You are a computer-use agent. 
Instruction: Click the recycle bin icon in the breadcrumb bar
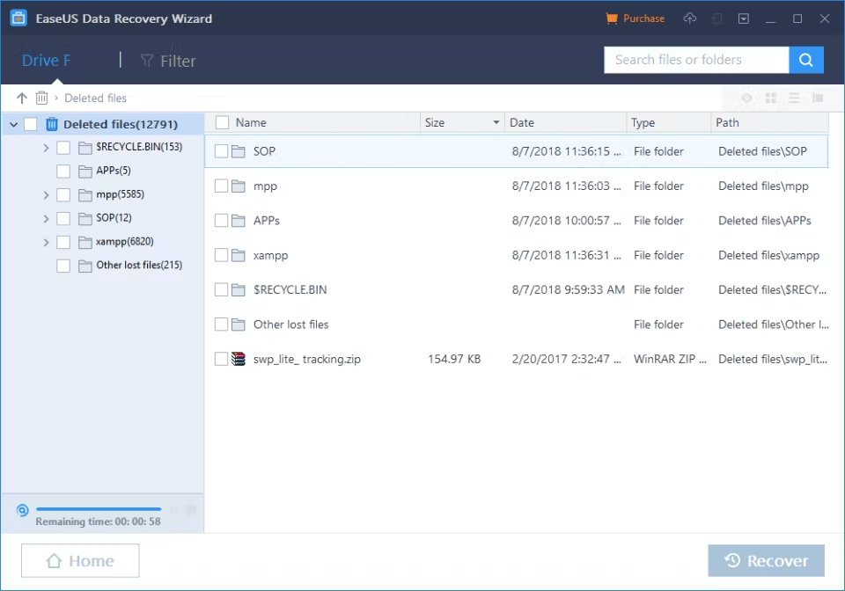(40, 98)
